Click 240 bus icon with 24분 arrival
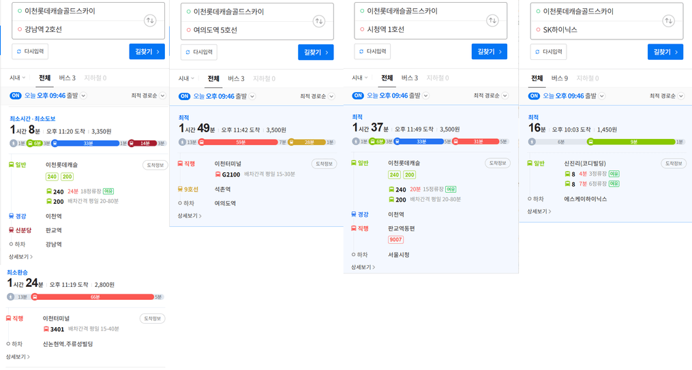This screenshot has height=370, width=692. (49, 191)
